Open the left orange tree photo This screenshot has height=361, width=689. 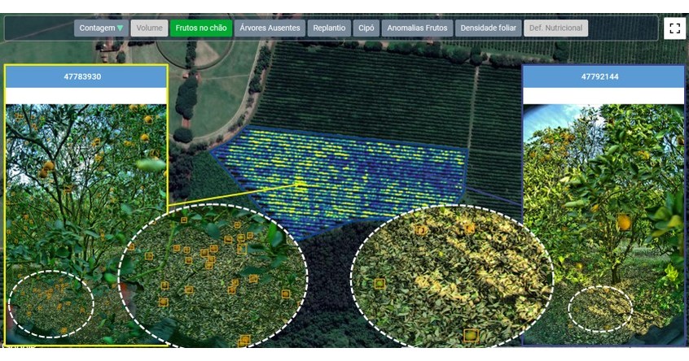[x=86, y=224]
